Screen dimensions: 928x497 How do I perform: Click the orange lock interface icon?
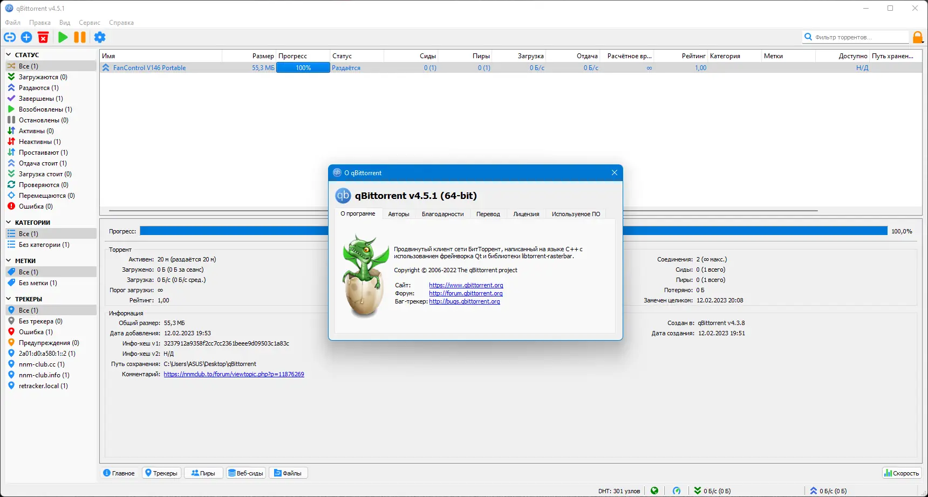[x=918, y=37]
